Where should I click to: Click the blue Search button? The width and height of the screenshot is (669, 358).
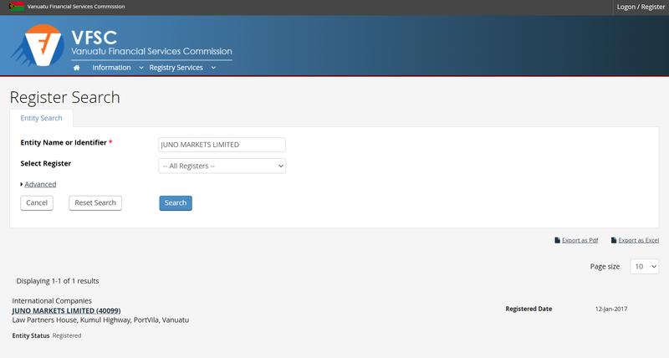pyautogui.click(x=176, y=203)
